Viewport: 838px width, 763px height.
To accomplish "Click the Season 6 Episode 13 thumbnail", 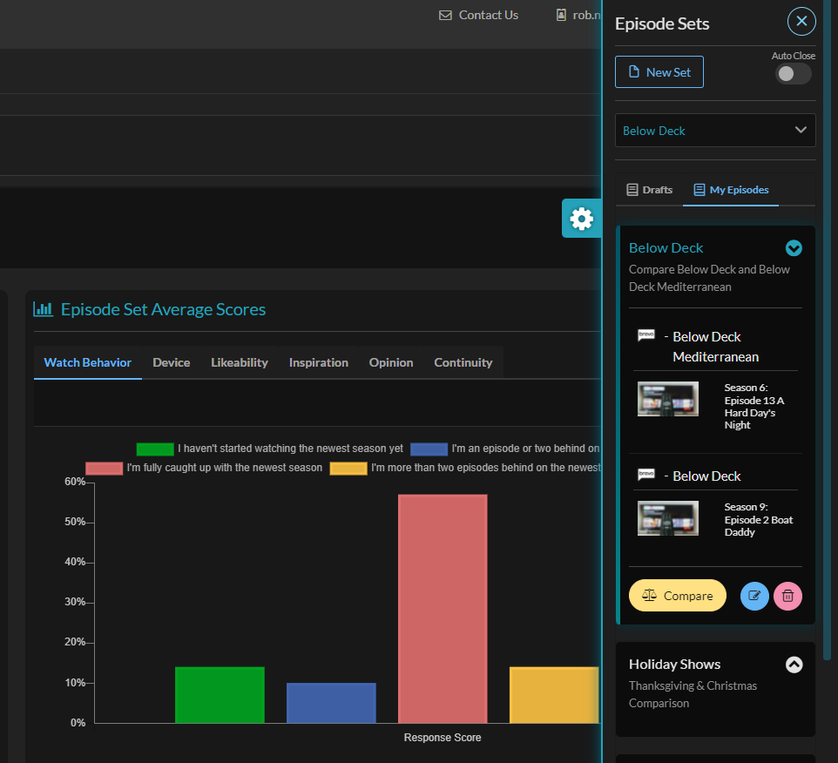I will (668, 399).
